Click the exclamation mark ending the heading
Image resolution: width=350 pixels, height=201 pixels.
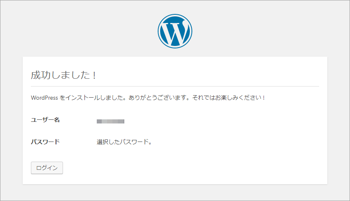click(94, 75)
